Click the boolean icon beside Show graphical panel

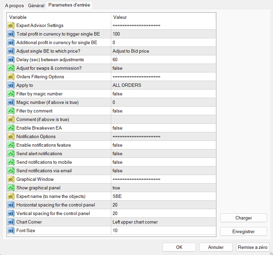(x=11, y=188)
